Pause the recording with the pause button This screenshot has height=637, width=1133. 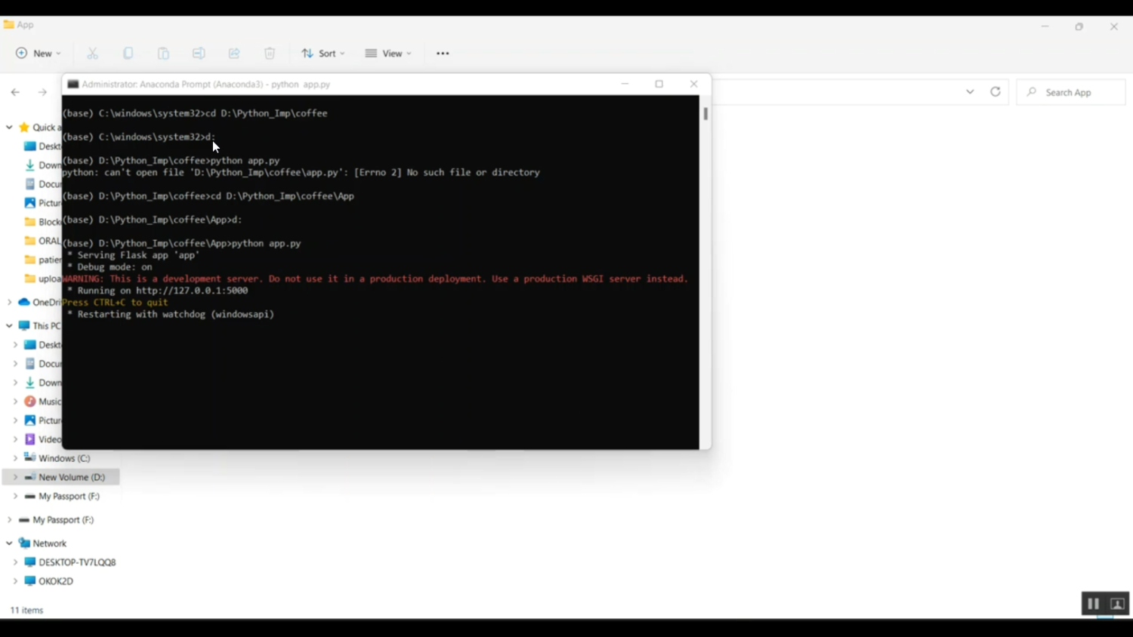(1093, 604)
